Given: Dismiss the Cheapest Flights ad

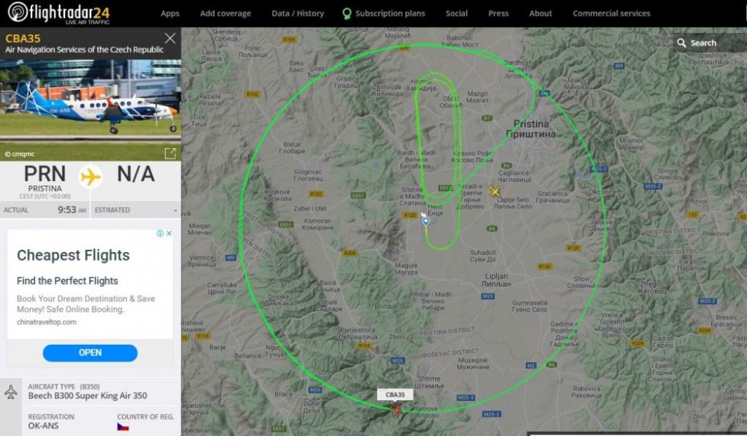Looking at the screenshot, I should coord(169,233).
